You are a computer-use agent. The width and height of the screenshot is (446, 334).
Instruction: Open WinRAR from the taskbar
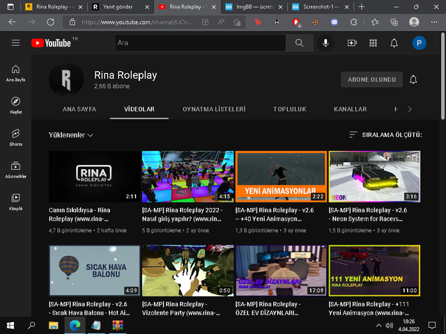pos(118,326)
